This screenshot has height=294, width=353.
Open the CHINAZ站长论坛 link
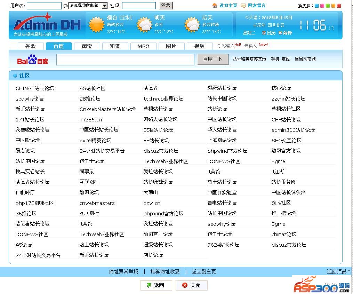point(35,88)
